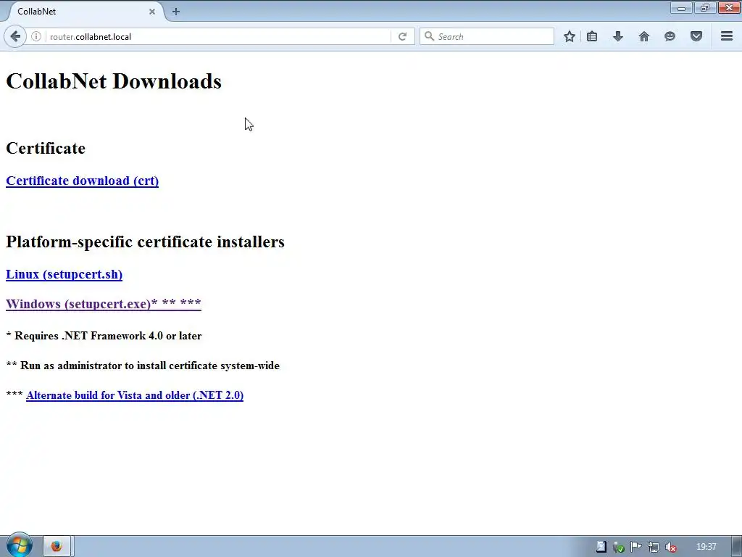The height and width of the screenshot is (557, 742).
Task: Minimize the Firefox window
Action: pos(681,8)
